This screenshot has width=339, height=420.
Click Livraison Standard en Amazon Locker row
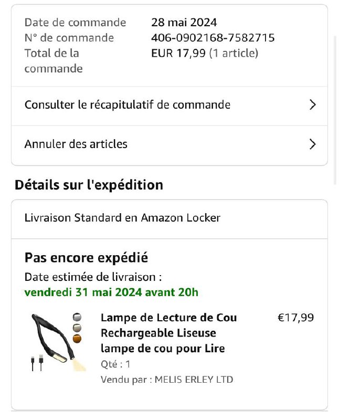[x=122, y=218]
